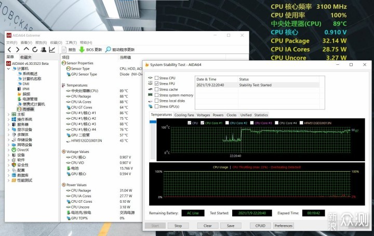Select the DirectX tree node
This screenshot has height=236, width=374.
pos(20,150)
